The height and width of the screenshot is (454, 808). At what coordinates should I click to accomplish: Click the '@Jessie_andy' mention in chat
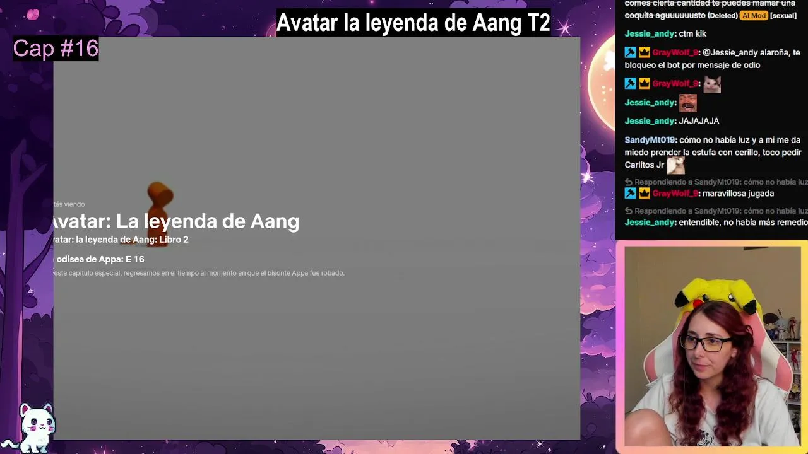click(732, 53)
